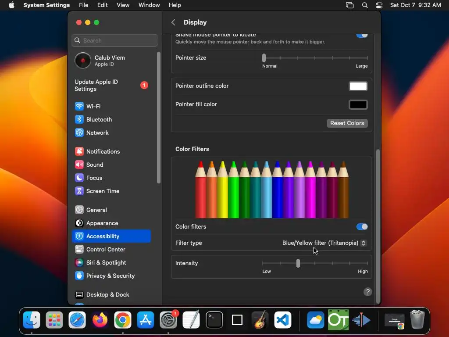Open Bluetooth settings pane
Viewport: 449px width, 337px height.
[111, 119]
